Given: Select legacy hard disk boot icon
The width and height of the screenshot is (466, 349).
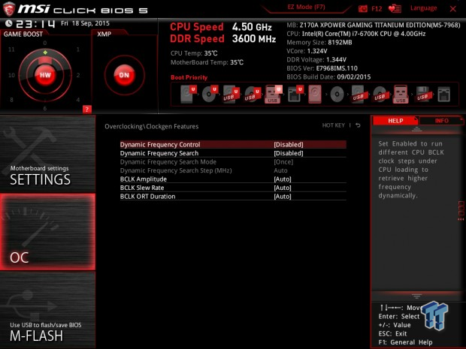Looking at the screenshot, I should click(x=315, y=94).
